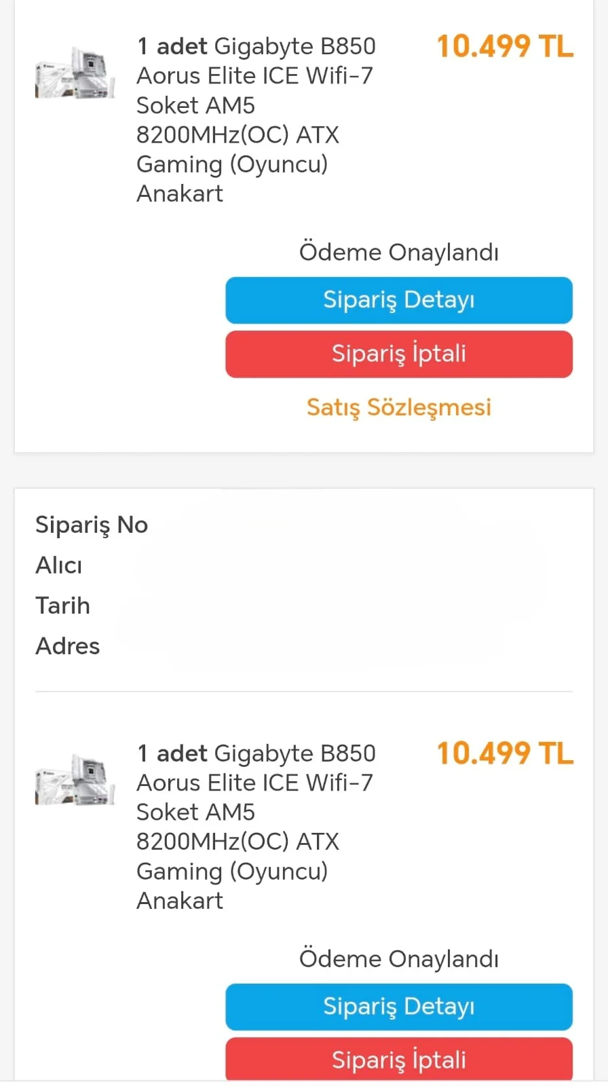Click Sipariş Detayı for the first order
This screenshot has height=1086, width=608.
pyautogui.click(x=399, y=300)
